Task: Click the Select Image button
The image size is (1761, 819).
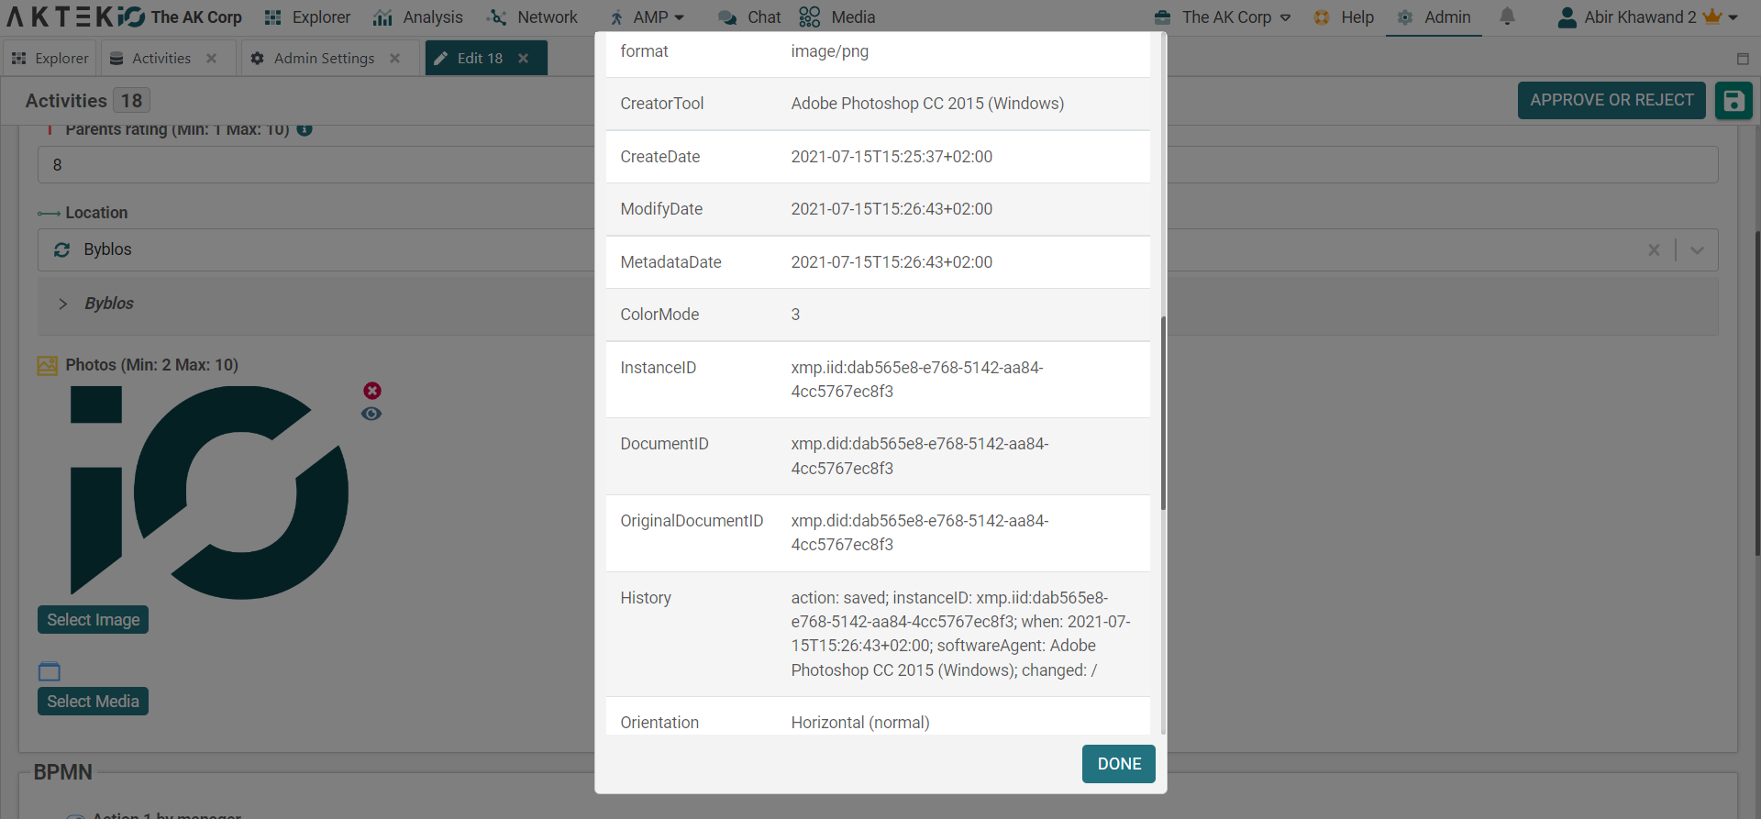Action: point(93,620)
